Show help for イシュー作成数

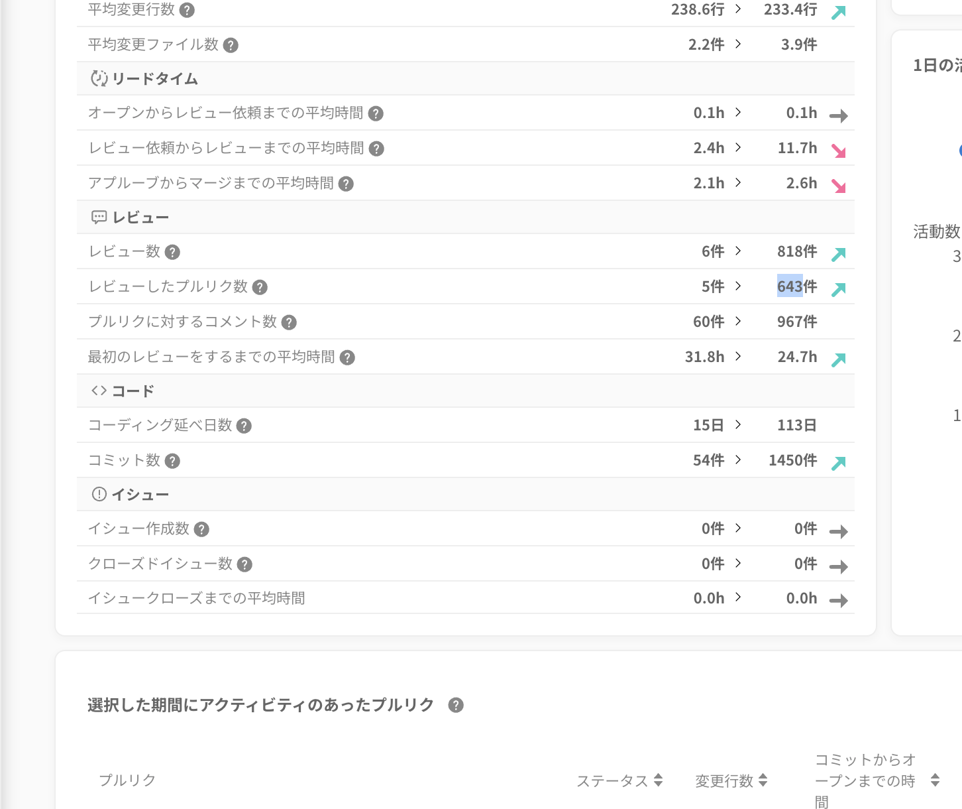click(x=201, y=529)
